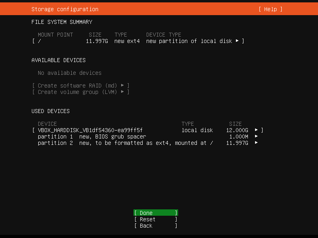Click the / mount point in file system summary
This screenshot has width=318, height=238.
(x=39, y=41)
